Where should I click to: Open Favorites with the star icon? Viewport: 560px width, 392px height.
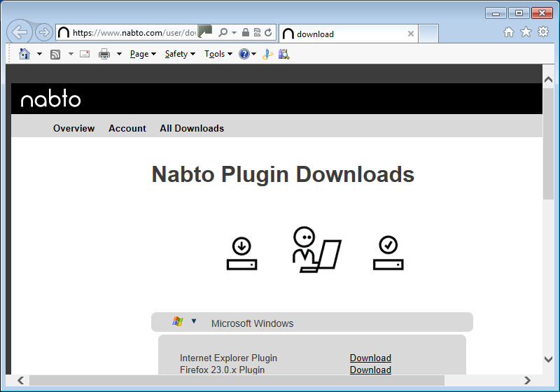click(526, 32)
